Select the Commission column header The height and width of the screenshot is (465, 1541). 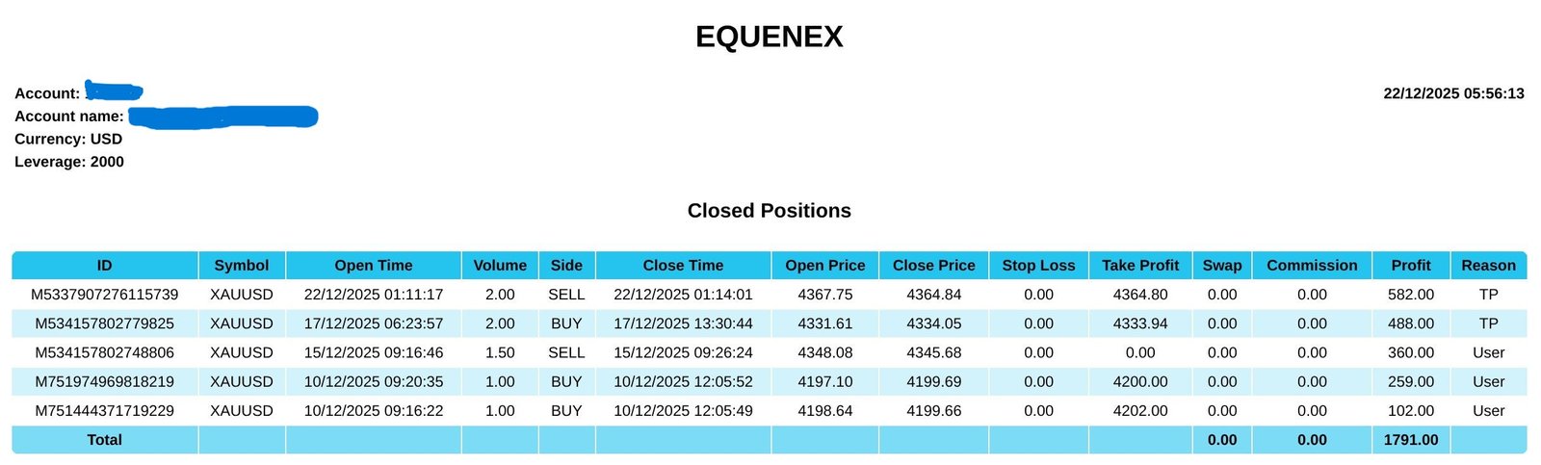pos(1312,266)
